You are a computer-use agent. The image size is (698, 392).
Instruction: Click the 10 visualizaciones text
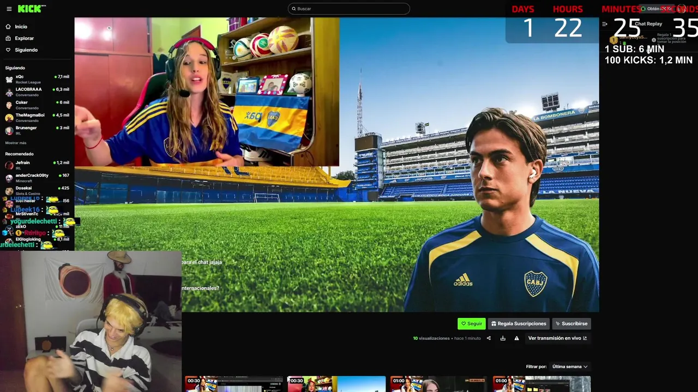pos(431,338)
